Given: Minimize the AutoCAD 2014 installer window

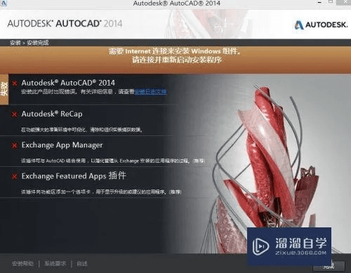Looking at the screenshot, I should pyautogui.click(x=319, y=2).
